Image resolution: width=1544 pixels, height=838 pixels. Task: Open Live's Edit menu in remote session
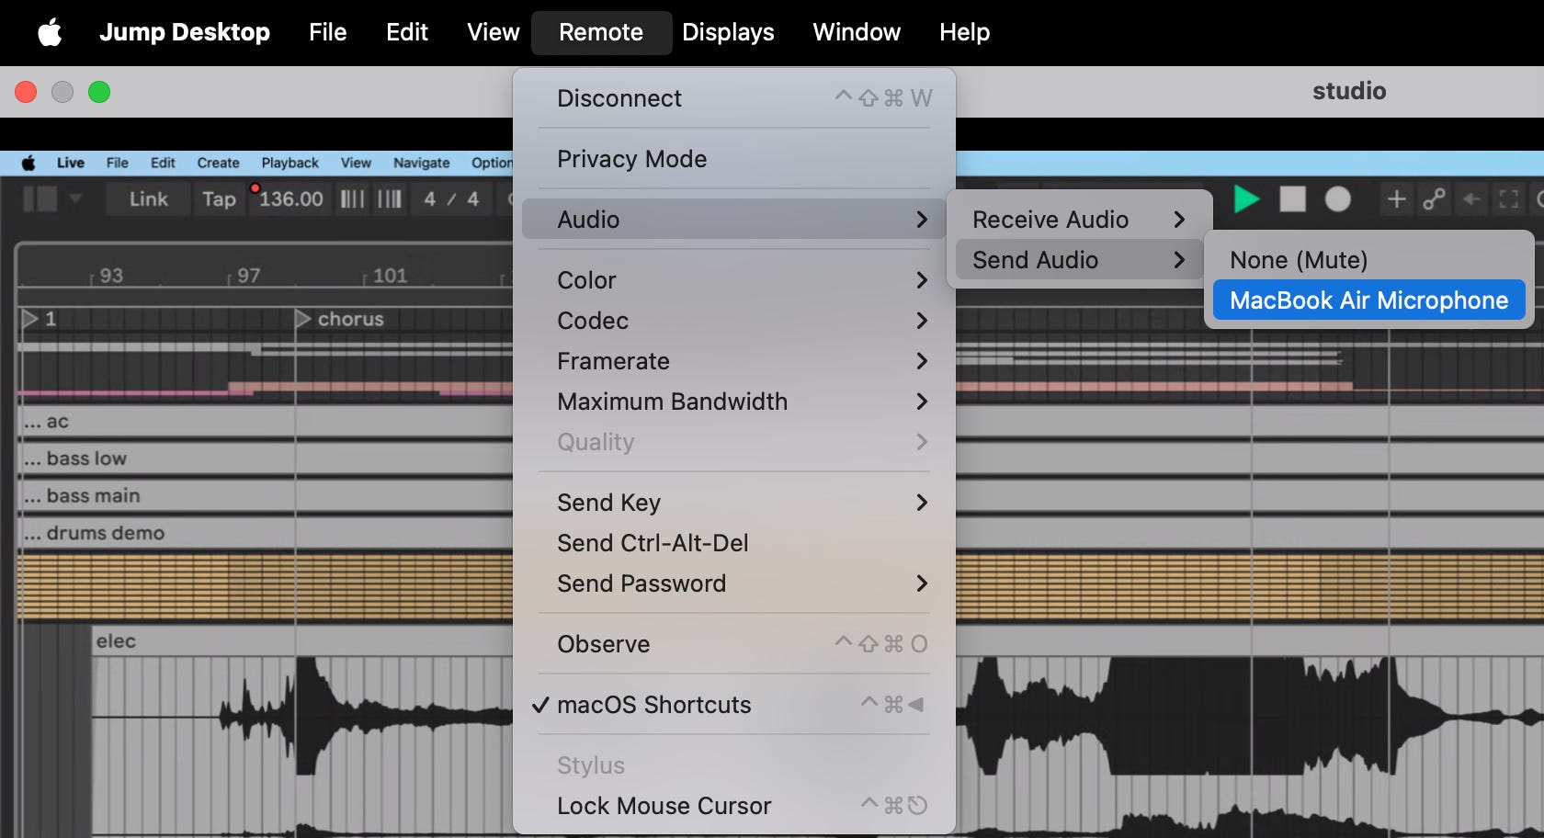point(163,163)
